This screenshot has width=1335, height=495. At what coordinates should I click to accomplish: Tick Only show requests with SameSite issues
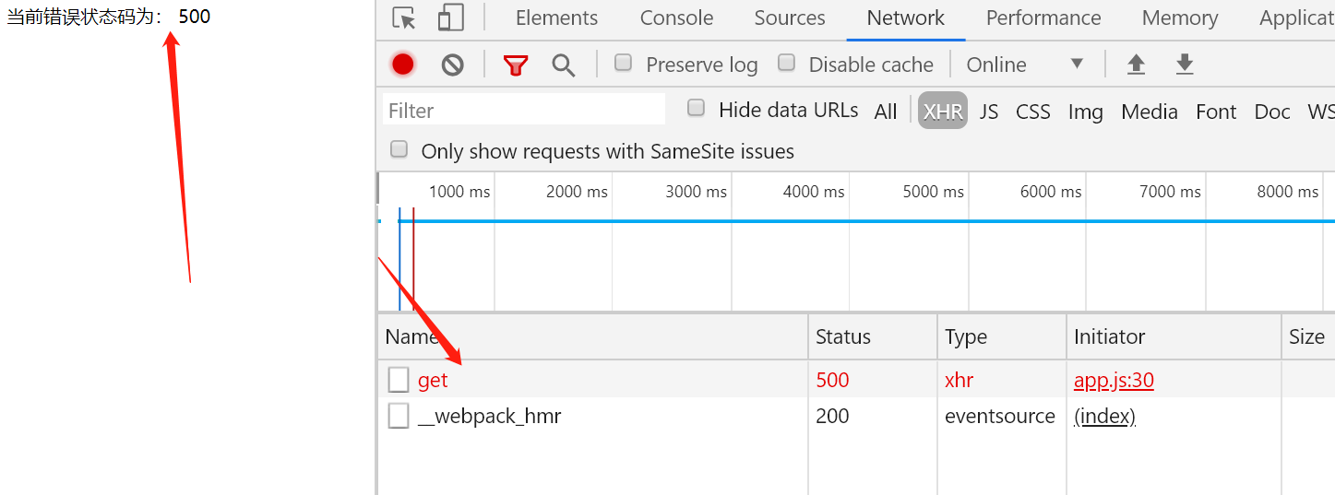pyautogui.click(x=399, y=149)
